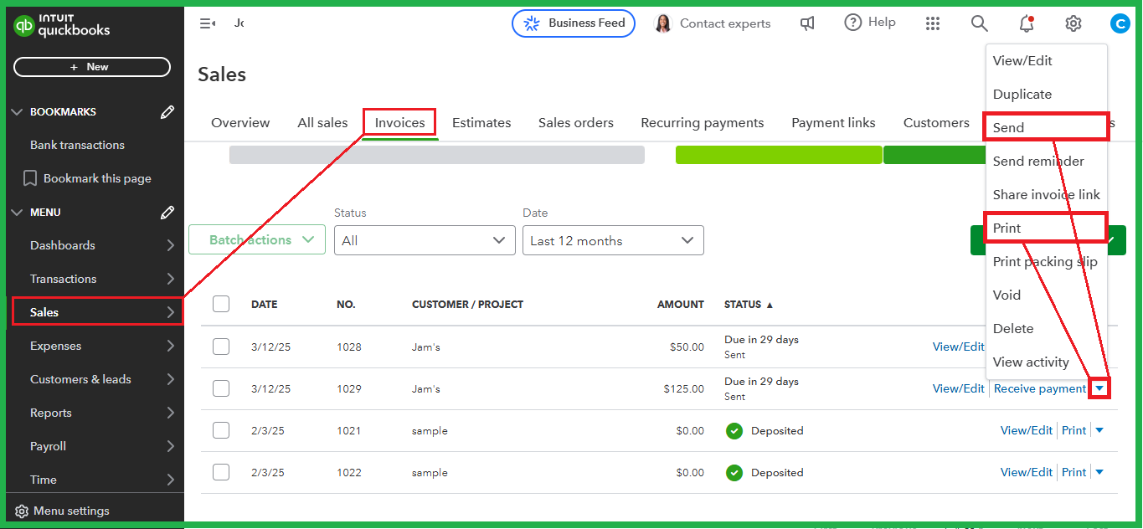Click the Intuit QuickBooks logo

pyautogui.click(x=62, y=26)
